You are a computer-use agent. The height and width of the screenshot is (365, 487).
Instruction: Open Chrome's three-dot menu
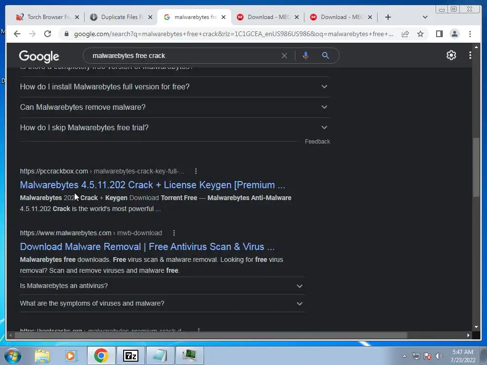[x=470, y=34]
